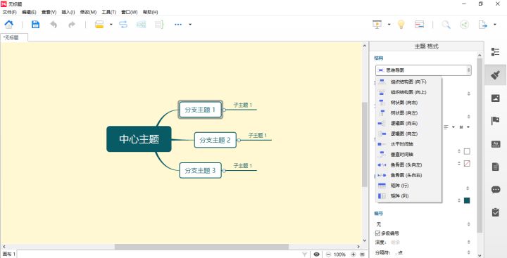
Task: Click the filter funnel icon in the status bar
Action: (x=305, y=254)
